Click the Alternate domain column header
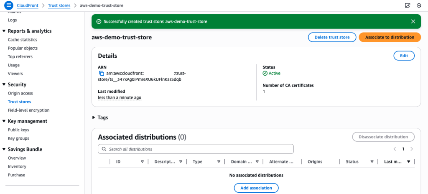Image resolution: width=428 pixels, height=194 pixels. (x=281, y=161)
